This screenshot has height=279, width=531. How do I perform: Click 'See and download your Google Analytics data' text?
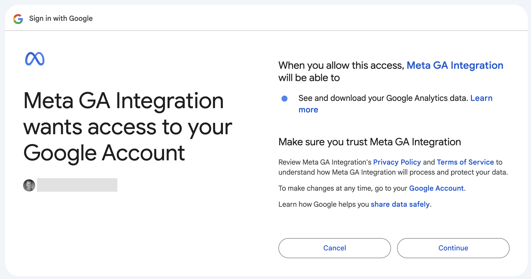click(x=383, y=98)
